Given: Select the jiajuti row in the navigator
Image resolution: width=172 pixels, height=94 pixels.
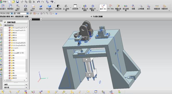Looking at the screenshot, I should [16, 48].
